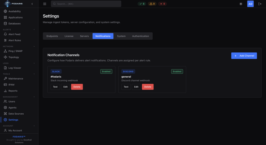Image resolution: width=266 pixels, height=145 pixels.
Task: Open the Alert Feed menu item
Action: coord(19,34)
